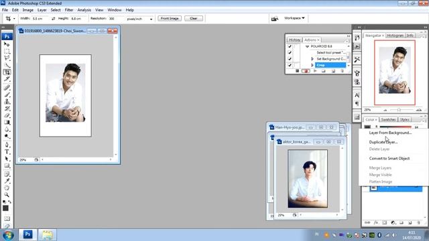Choose Layer From Background from context menu

coord(390,133)
